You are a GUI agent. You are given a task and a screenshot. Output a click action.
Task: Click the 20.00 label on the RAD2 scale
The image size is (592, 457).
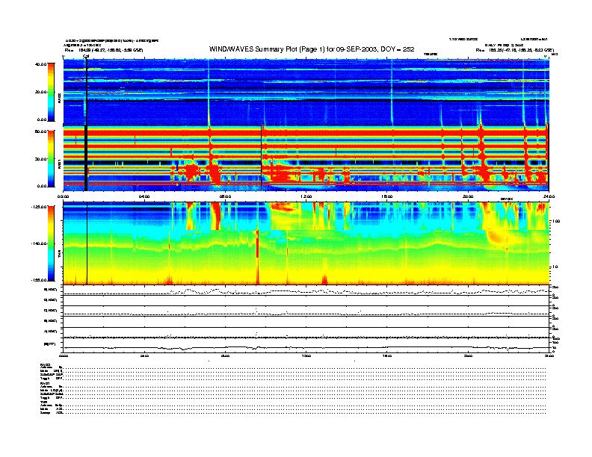[x=40, y=92]
